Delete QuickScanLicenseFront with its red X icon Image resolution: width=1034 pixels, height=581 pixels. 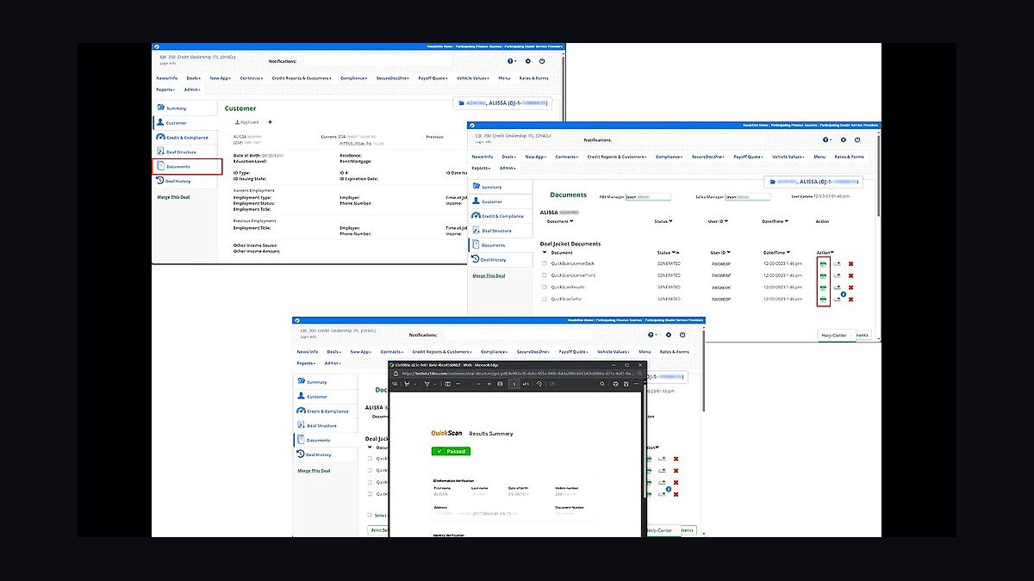(850, 275)
